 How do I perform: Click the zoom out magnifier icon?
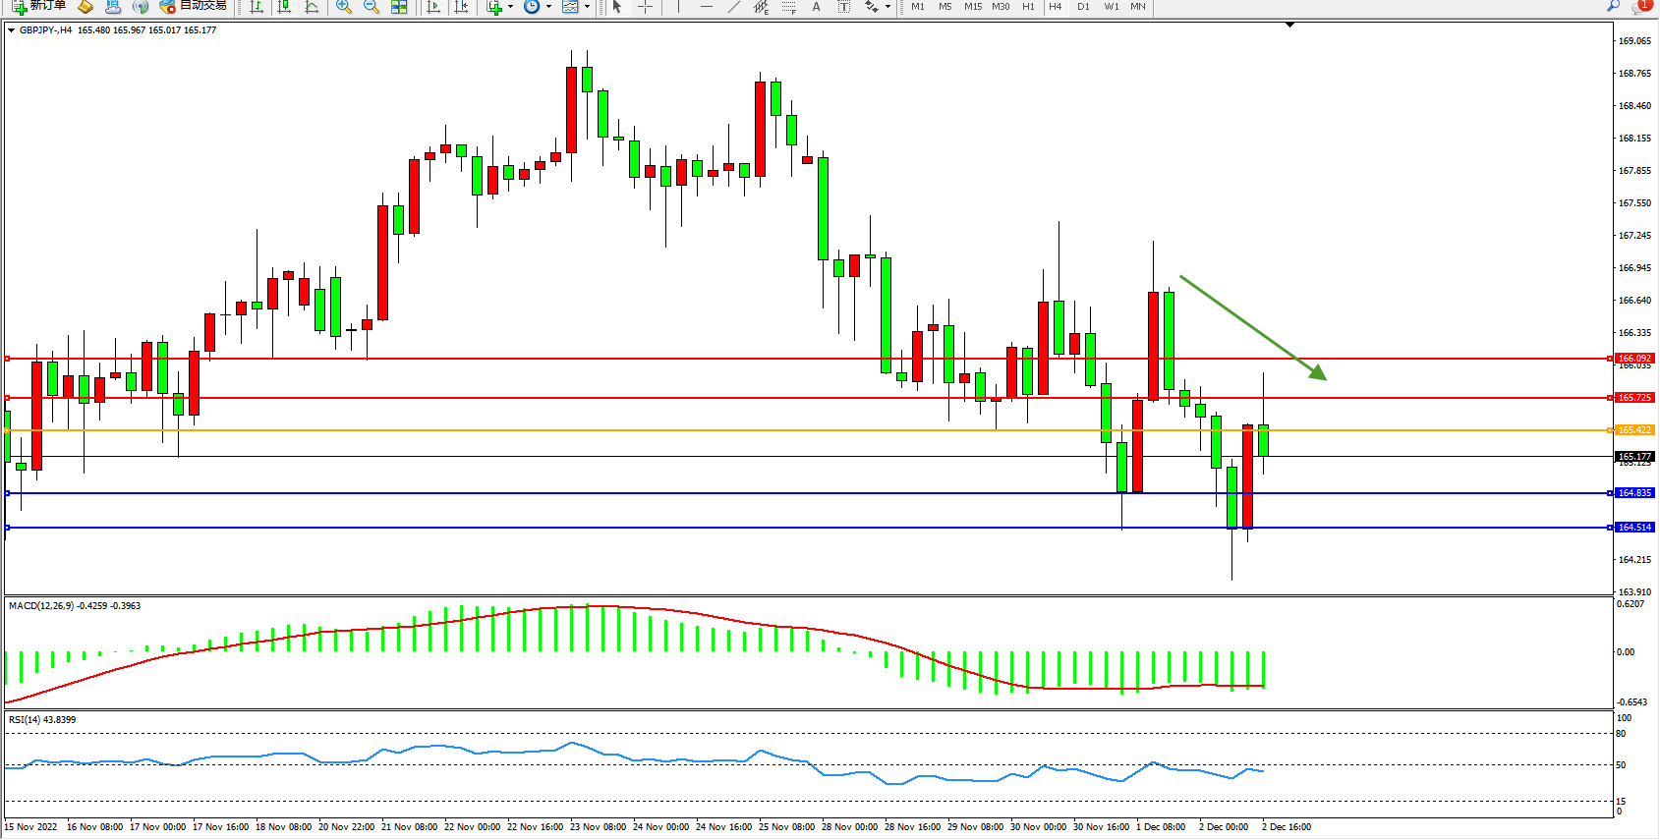click(x=372, y=7)
